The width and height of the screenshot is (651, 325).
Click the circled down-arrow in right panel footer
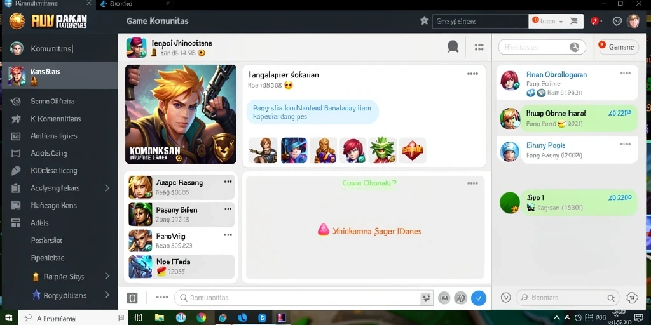(505, 297)
